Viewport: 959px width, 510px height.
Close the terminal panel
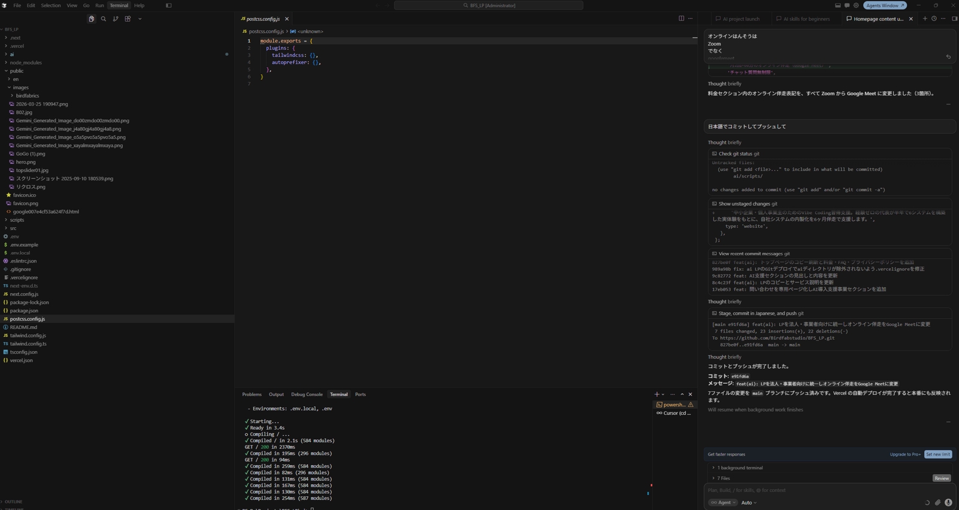pos(690,394)
